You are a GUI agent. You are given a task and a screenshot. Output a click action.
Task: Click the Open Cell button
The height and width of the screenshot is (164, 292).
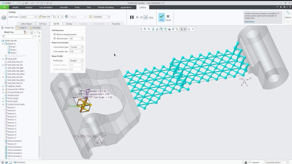click(x=44, y=17)
